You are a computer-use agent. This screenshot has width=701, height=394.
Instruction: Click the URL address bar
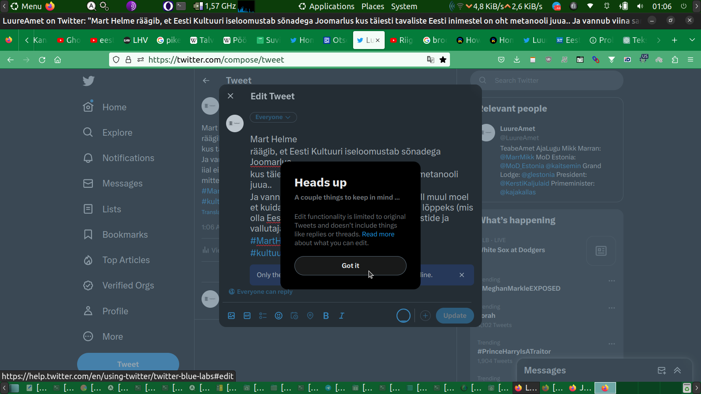(280, 60)
